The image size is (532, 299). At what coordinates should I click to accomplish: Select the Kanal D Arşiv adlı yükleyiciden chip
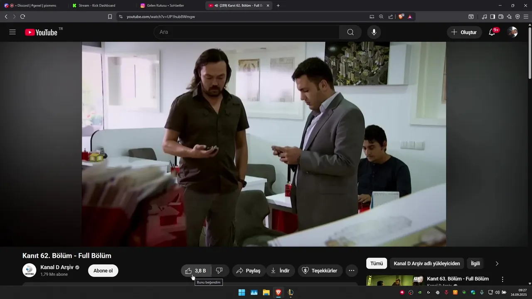tap(427, 263)
